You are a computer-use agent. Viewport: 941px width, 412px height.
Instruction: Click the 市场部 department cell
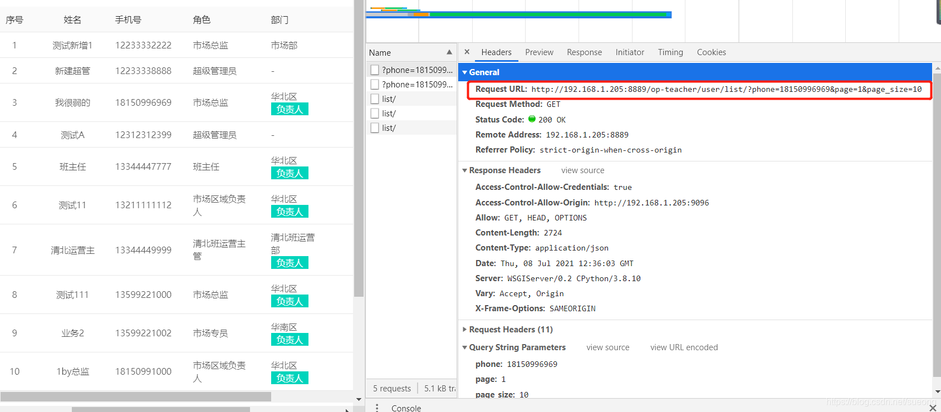pyautogui.click(x=284, y=45)
